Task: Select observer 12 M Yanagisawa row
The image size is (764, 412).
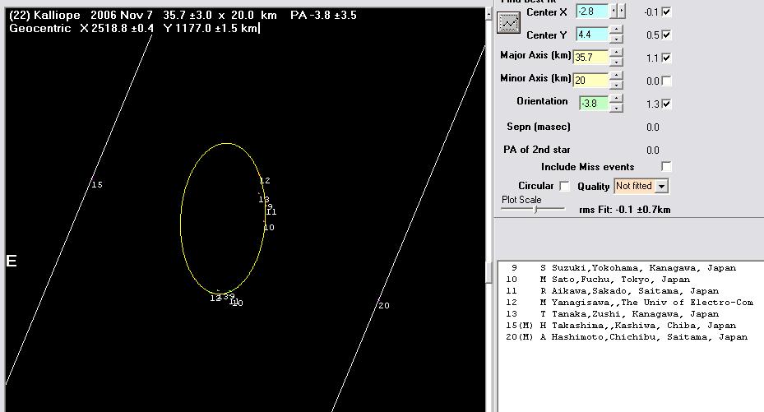Action: pyautogui.click(x=628, y=303)
